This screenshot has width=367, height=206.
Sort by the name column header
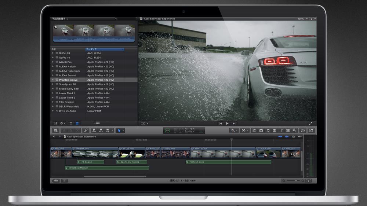pos(68,49)
